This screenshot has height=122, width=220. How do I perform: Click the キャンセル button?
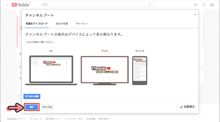click(x=47, y=107)
